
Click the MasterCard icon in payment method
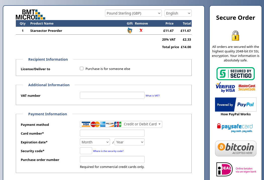(95, 124)
